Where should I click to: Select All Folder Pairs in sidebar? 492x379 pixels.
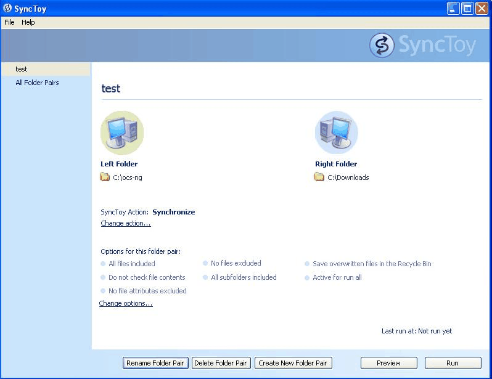(37, 83)
